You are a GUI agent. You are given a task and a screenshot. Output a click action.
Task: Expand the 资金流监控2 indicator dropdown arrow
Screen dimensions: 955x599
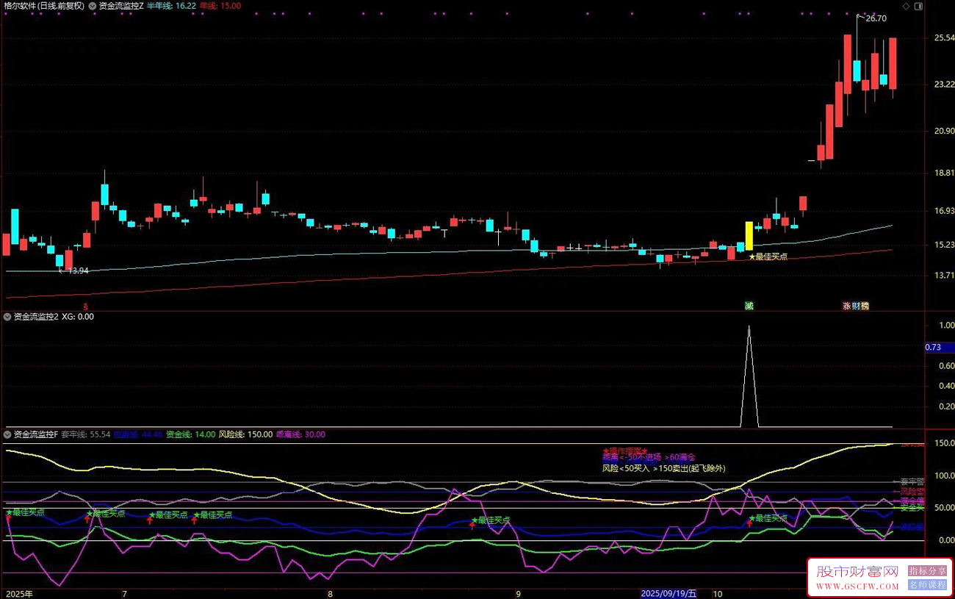click(7, 317)
